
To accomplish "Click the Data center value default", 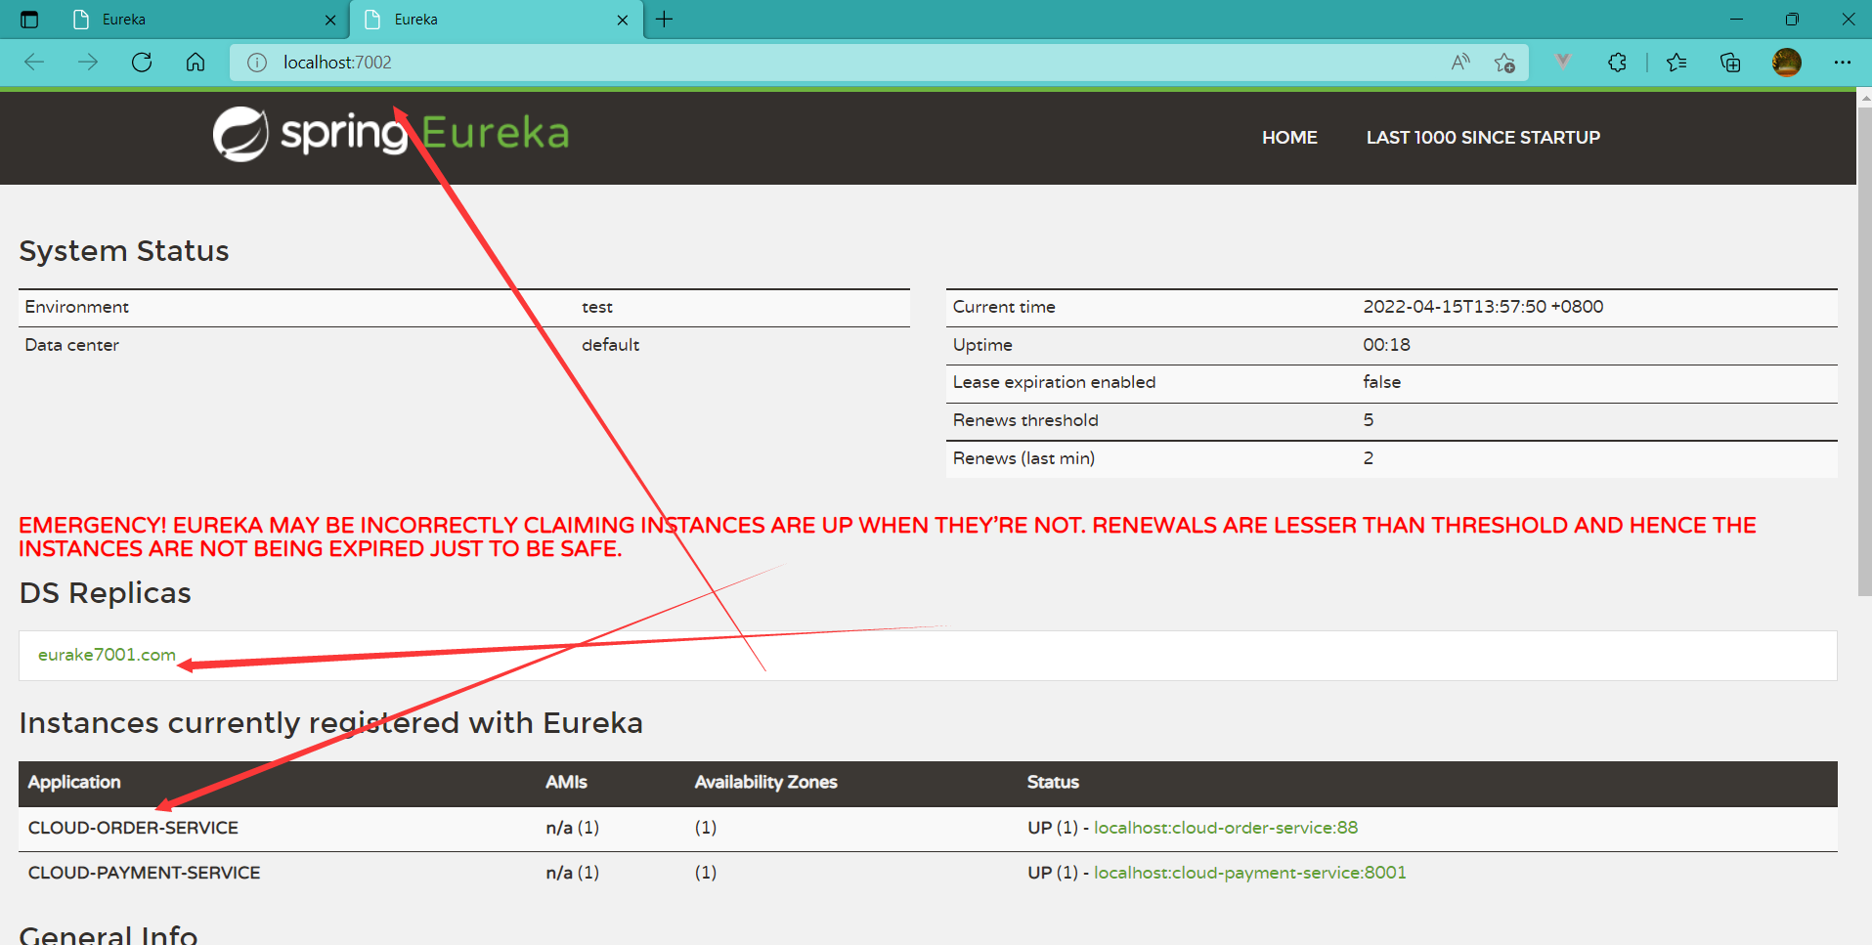I will 610,345.
